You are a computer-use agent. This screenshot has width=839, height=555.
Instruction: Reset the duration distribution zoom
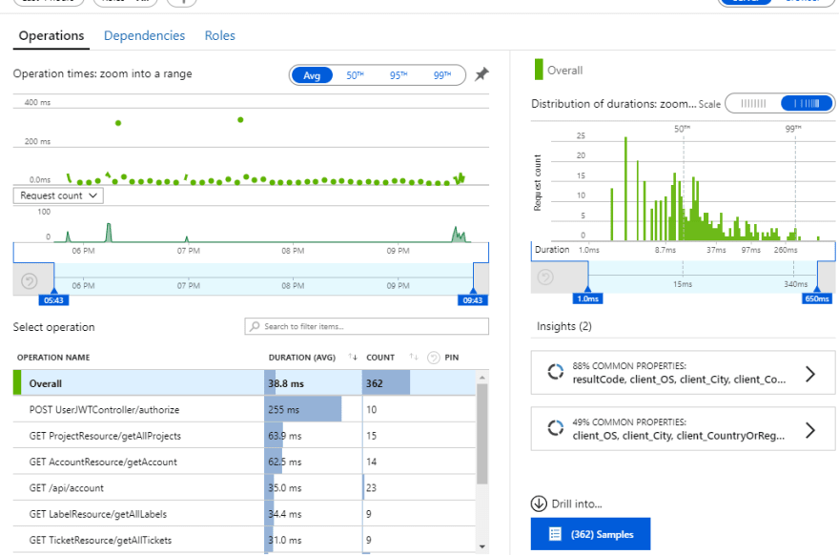tap(545, 277)
